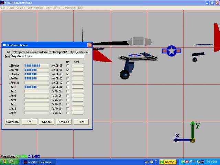The width and height of the screenshot is (220, 165).
Task: Click the SaveAs button
Action: click(x=64, y=122)
